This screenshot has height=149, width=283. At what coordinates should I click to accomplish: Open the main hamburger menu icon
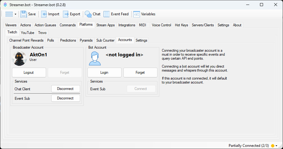click(9, 14)
